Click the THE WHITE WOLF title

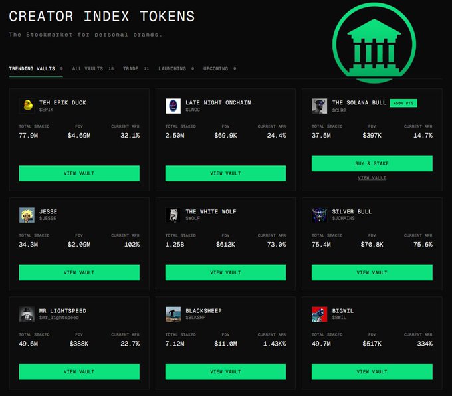pyautogui.click(x=211, y=211)
